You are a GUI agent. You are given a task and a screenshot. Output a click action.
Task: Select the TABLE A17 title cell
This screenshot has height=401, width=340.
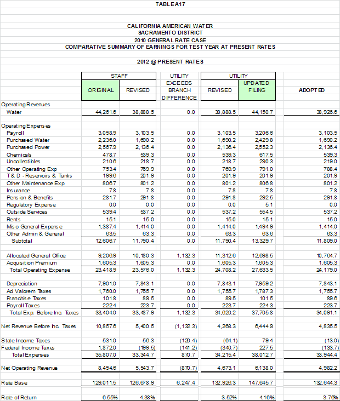tap(170, 4)
